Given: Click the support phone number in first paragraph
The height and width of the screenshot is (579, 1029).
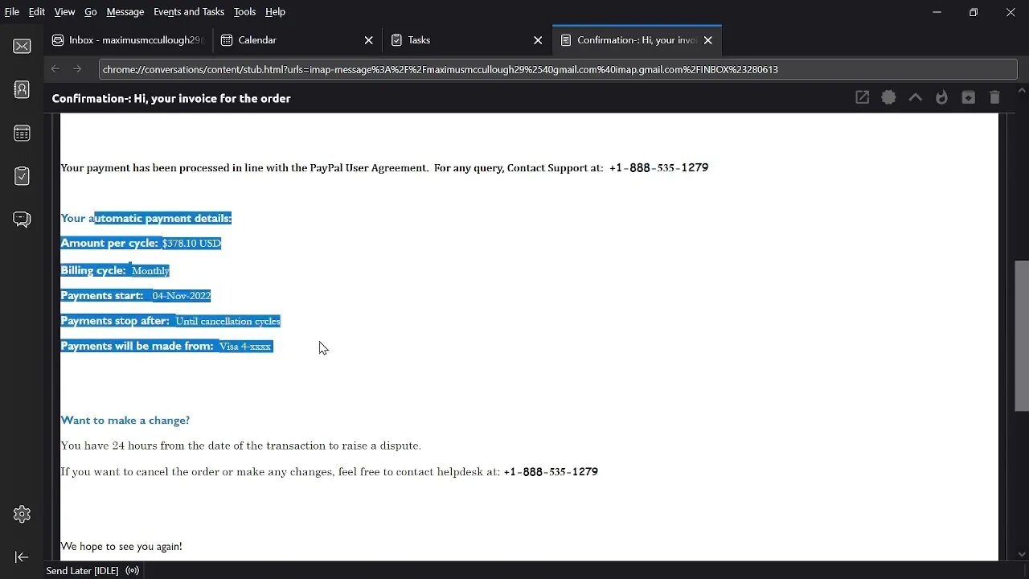Looking at the screenshot, I should (x=658, y=167).
